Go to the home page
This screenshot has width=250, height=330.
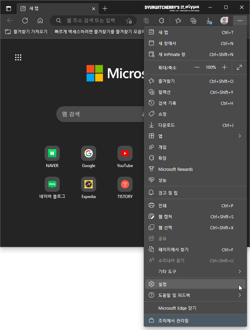pos(40,21)
